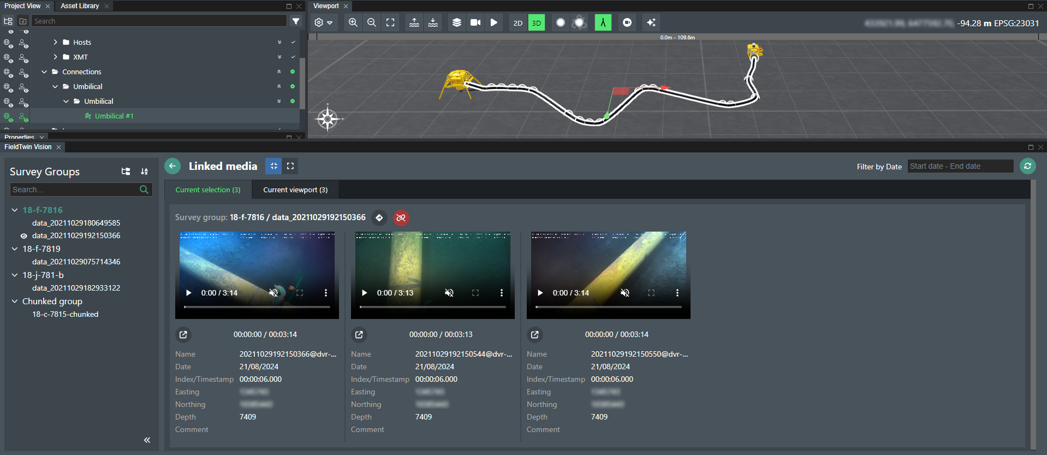Click the third video's progress bar
1047x455 pixels.
tap(609, 307)
